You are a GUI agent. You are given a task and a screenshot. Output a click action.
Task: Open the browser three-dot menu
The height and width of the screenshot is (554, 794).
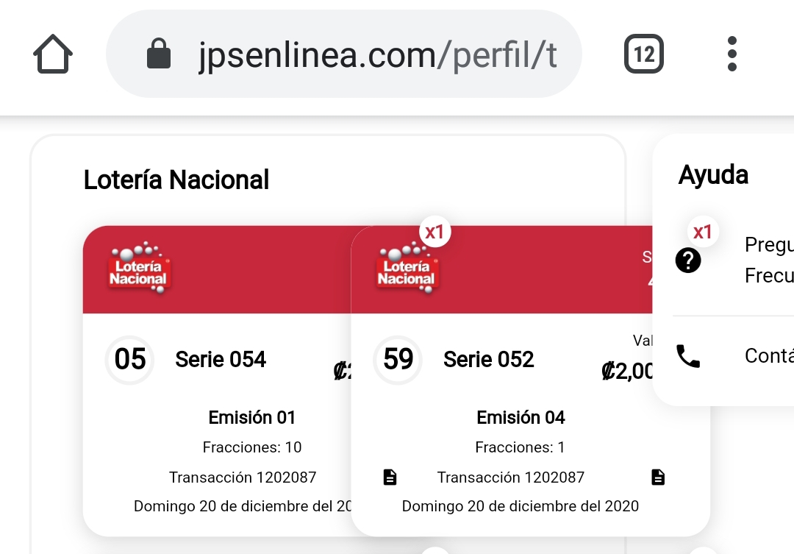pos(731,54)
